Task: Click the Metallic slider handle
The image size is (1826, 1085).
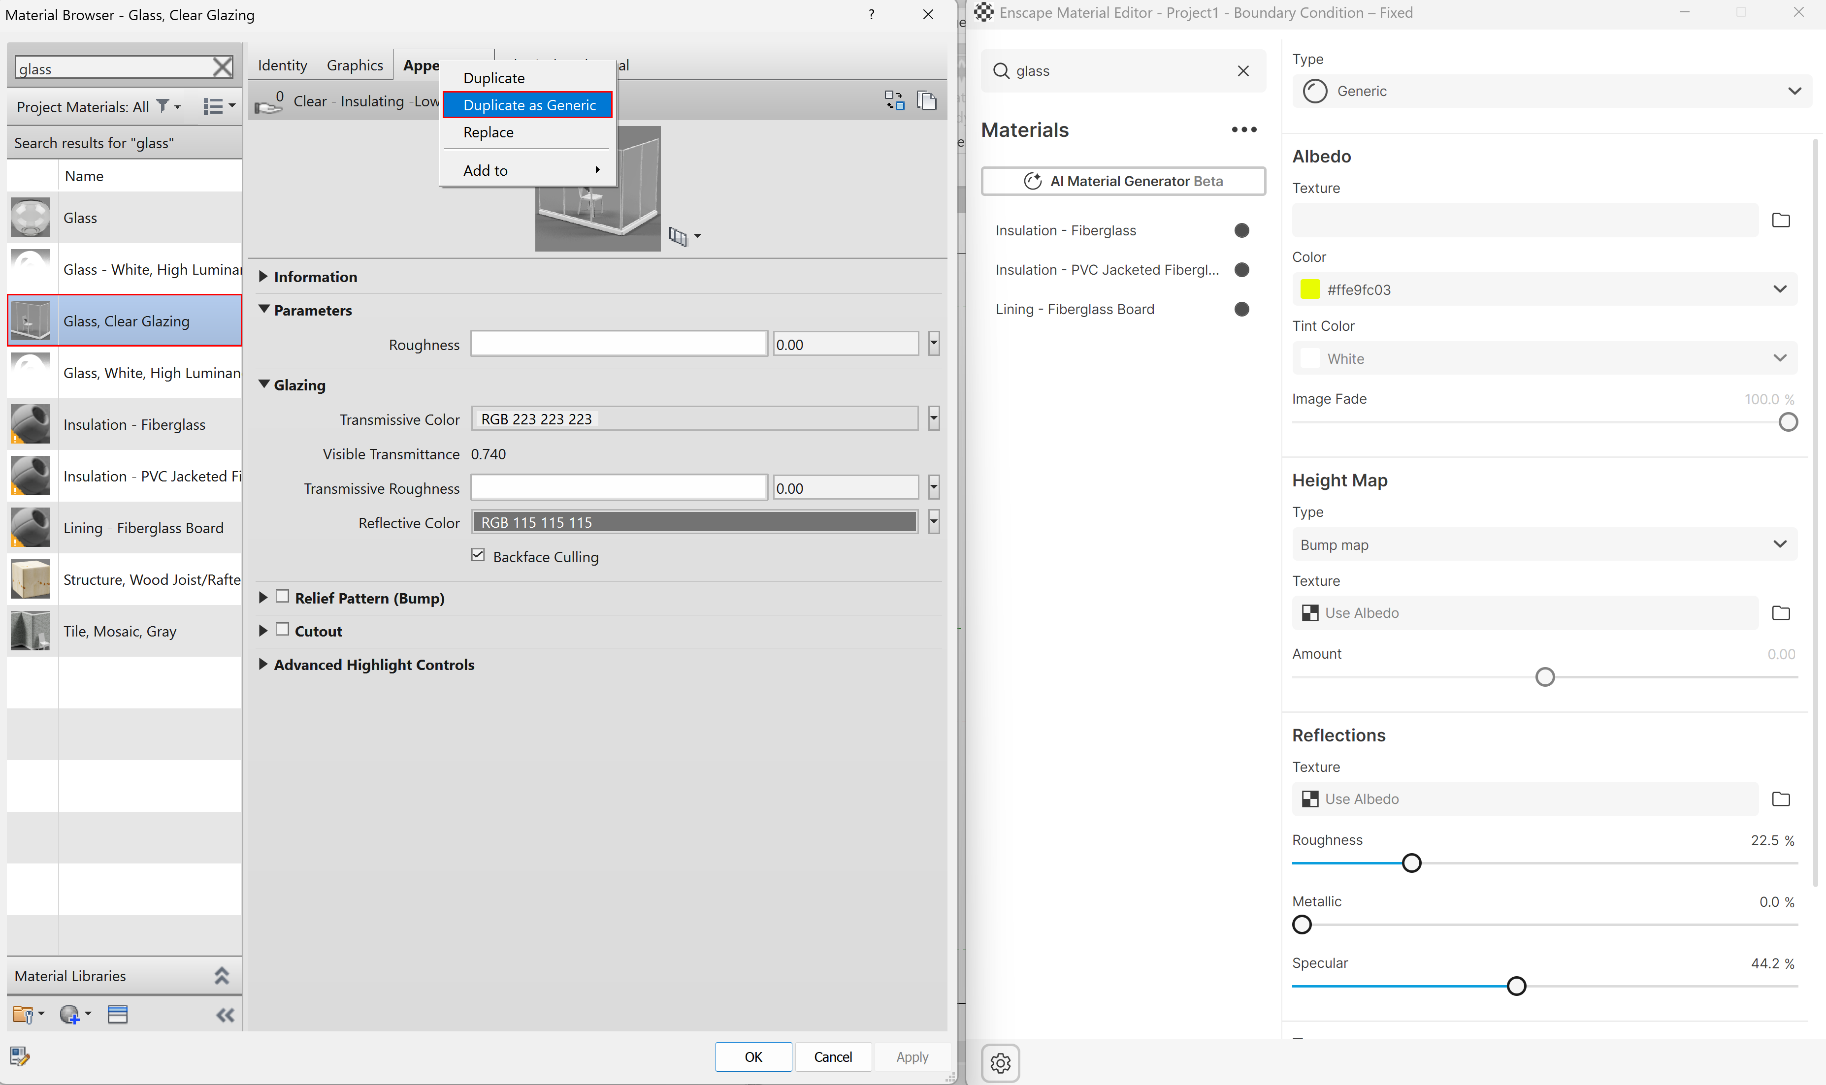Action: (x=1302, y=924)
